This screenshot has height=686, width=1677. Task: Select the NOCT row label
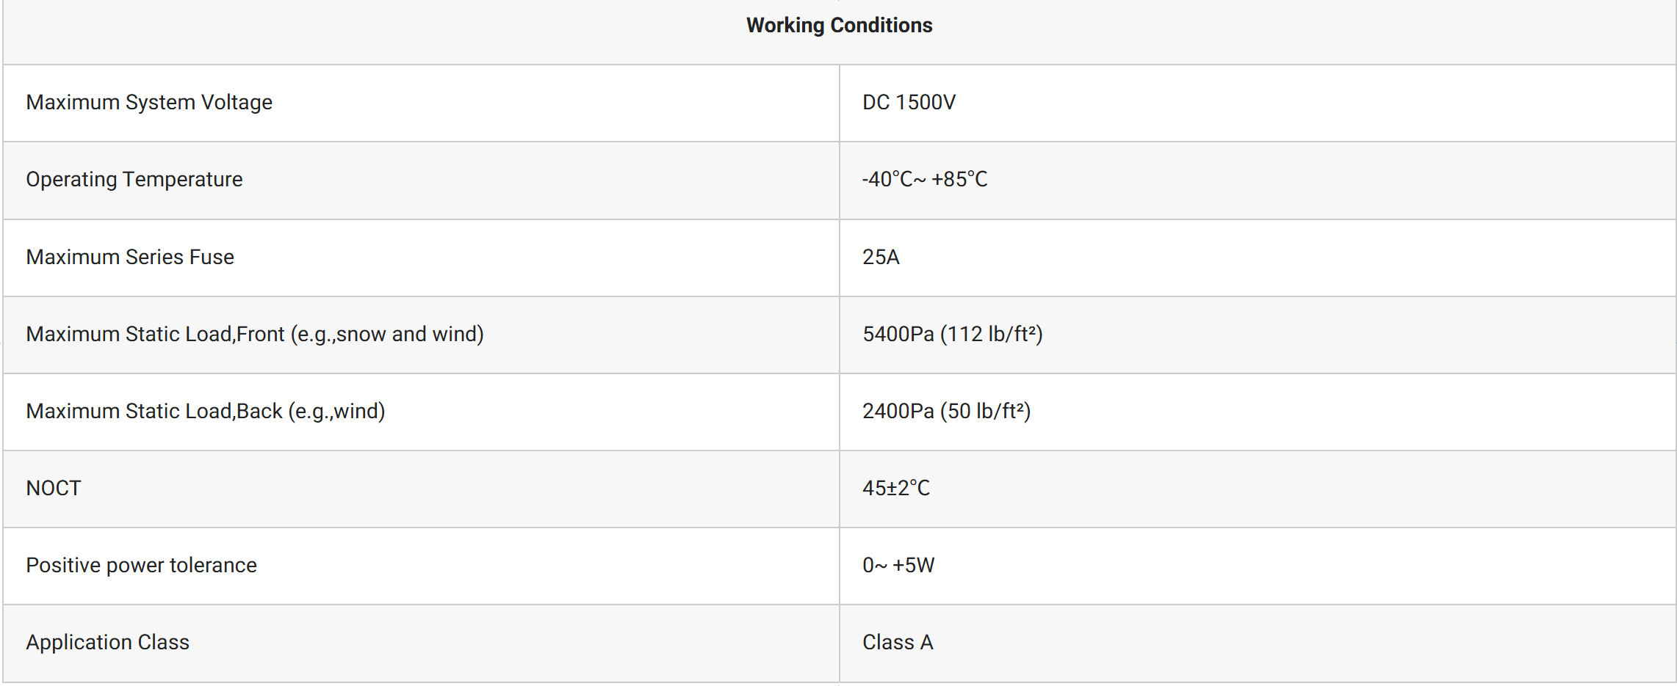[54, 488]
